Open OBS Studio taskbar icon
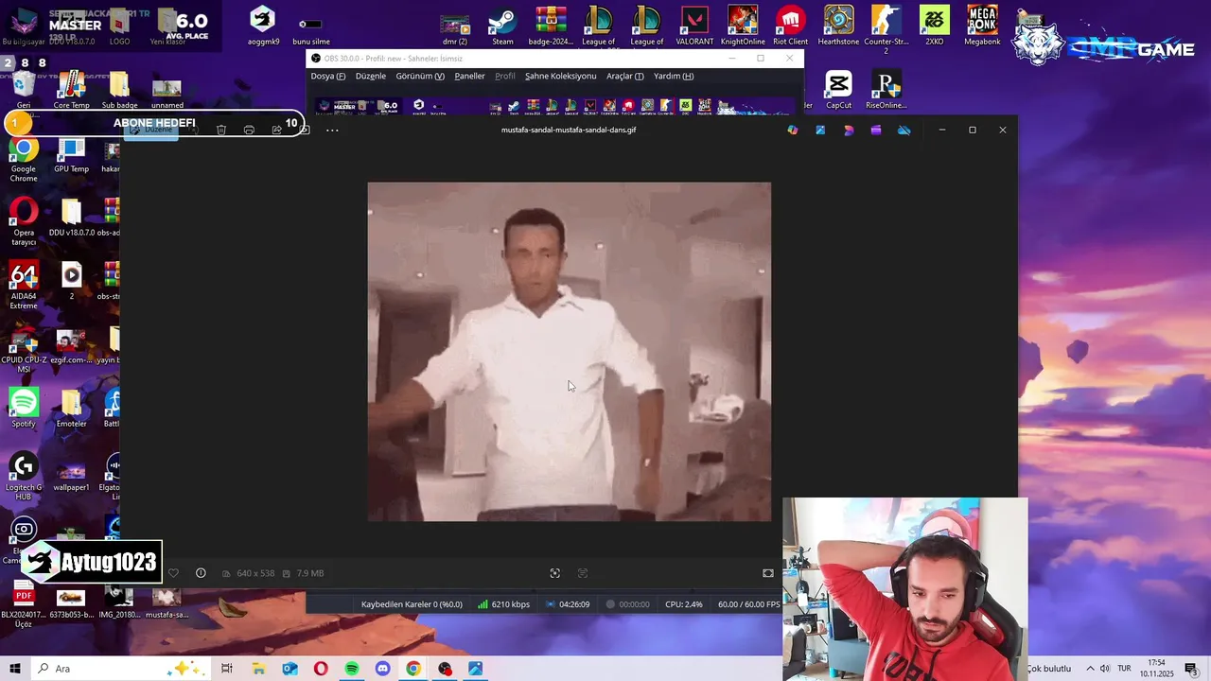 tap(445, 669)
